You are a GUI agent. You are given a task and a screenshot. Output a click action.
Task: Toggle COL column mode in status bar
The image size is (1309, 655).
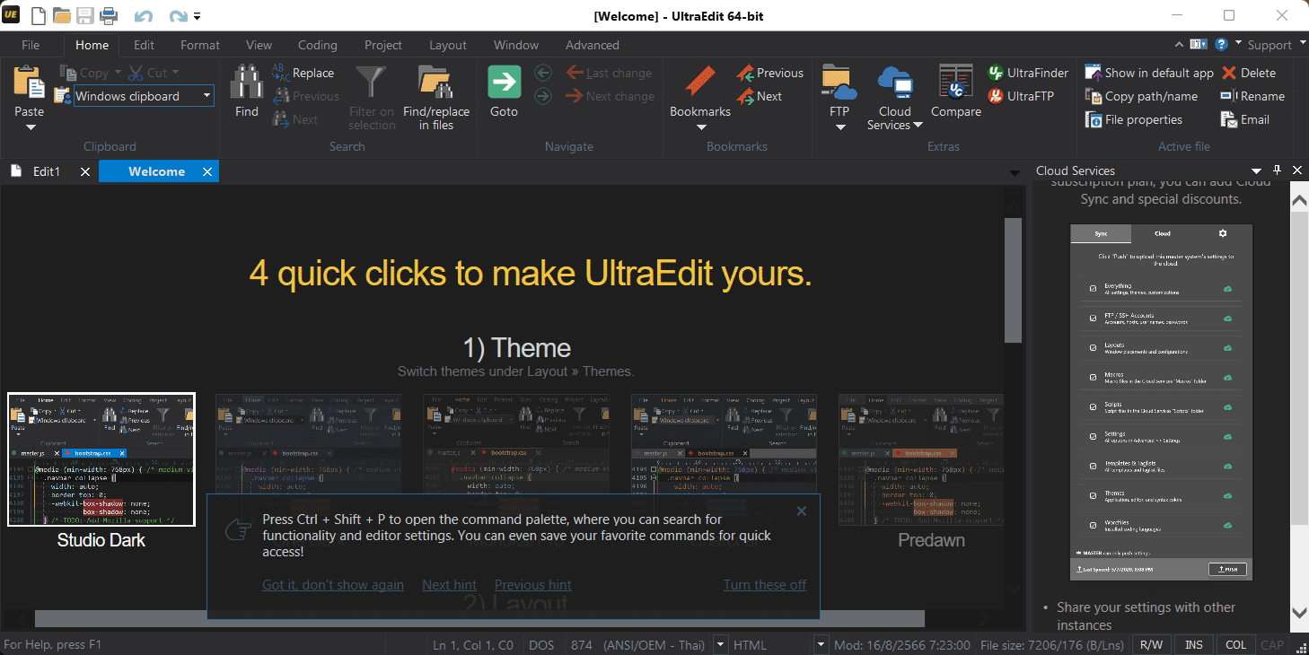(1236, 645)
